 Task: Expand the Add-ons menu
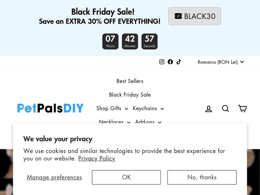click(148, 122)
